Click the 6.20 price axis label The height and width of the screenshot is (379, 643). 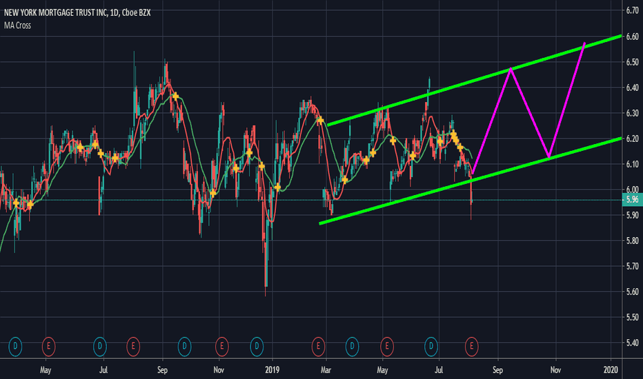(633, 139)
